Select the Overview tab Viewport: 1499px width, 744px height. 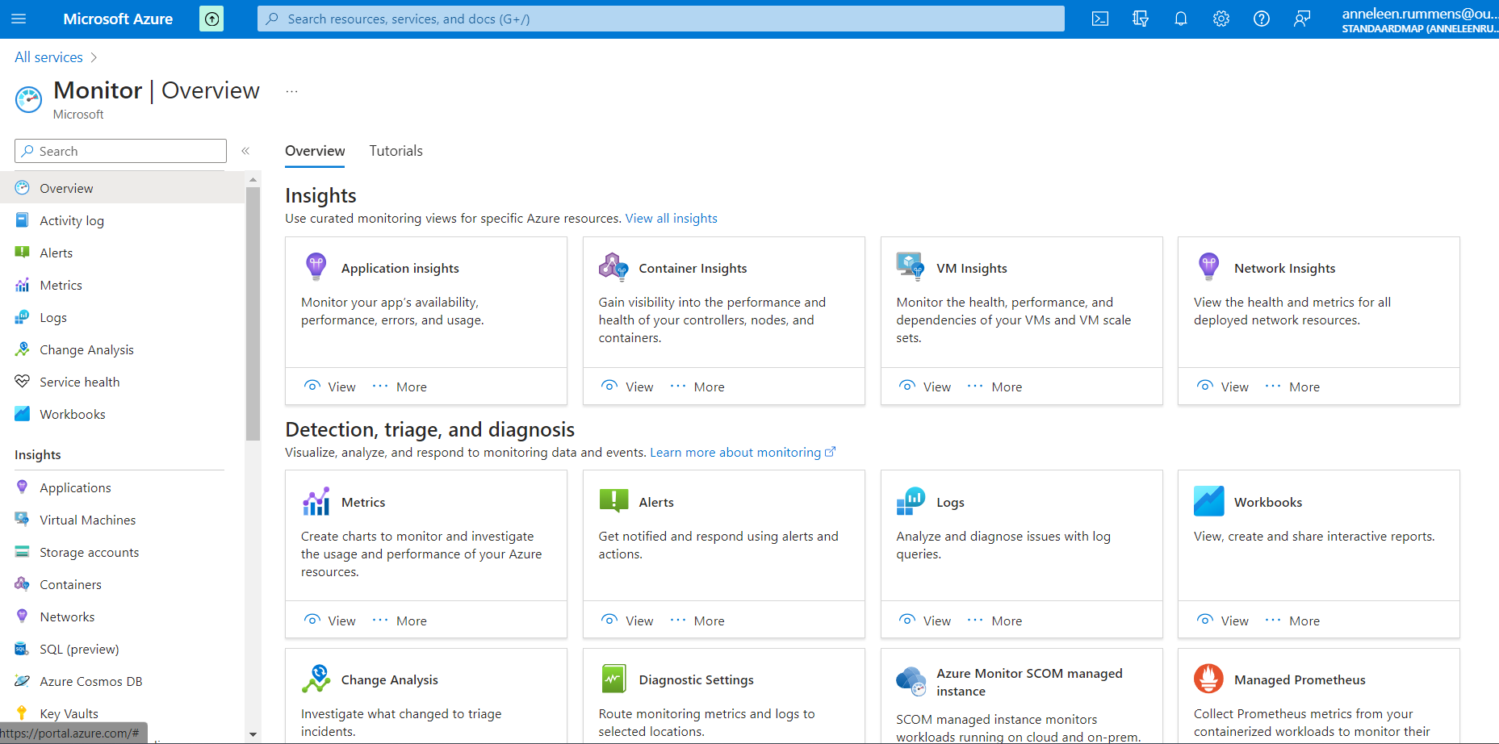pyautogui.click(x=315, y=151)
